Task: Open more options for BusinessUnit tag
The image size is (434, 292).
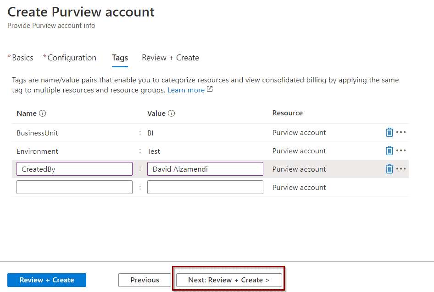Action: pyautogui.click(x=401, y=132)
